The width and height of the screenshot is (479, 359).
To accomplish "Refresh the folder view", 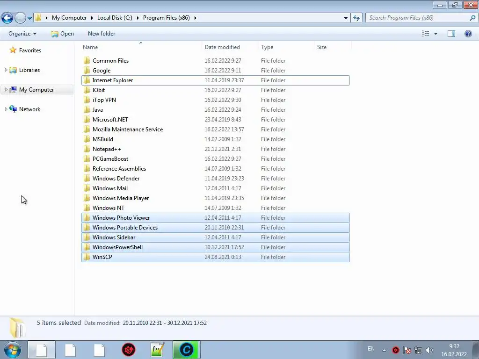I will pos(356,18).
